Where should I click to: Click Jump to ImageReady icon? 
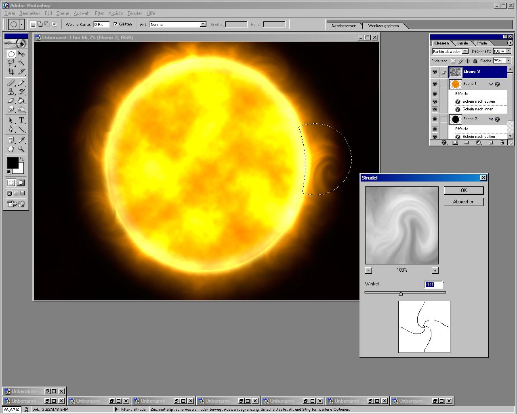click(x=16, y=204)
